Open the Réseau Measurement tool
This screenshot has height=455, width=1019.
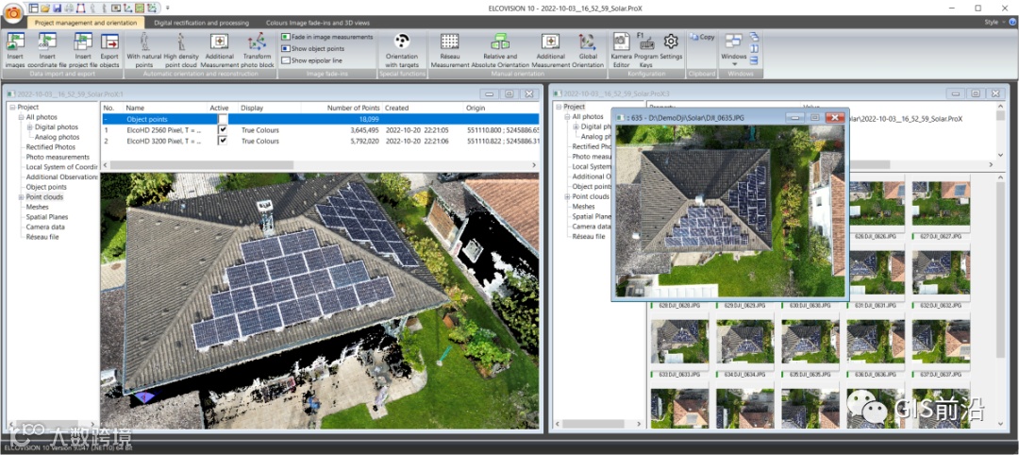(x=450, y=49)
